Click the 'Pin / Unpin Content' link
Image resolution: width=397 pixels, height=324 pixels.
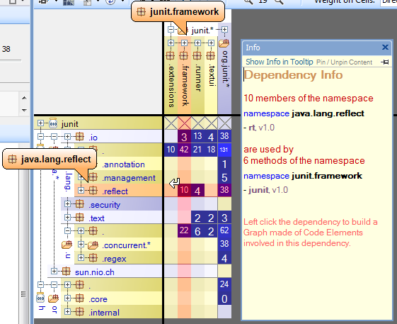point(345,62)
